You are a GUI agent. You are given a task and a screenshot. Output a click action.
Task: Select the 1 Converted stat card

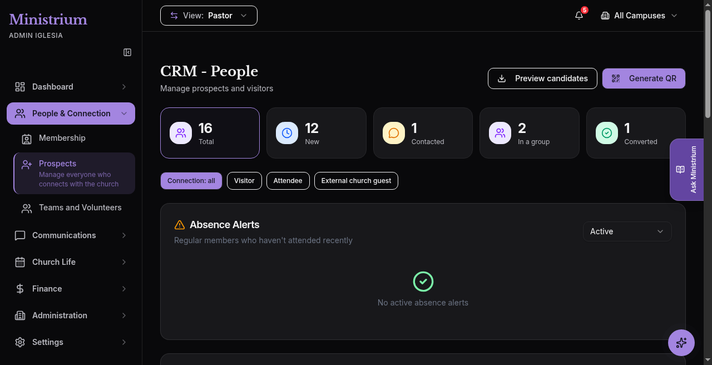(x=636, y=133)
